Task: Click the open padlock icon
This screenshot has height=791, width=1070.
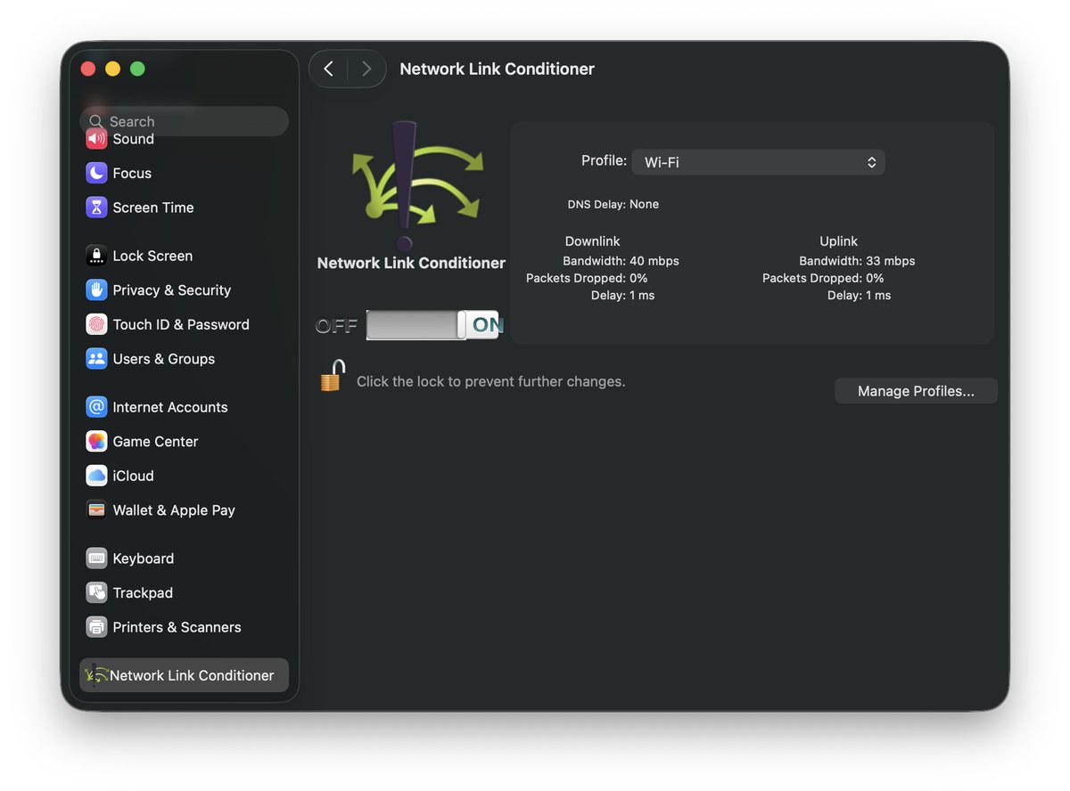Action: [x=332, y=376]
